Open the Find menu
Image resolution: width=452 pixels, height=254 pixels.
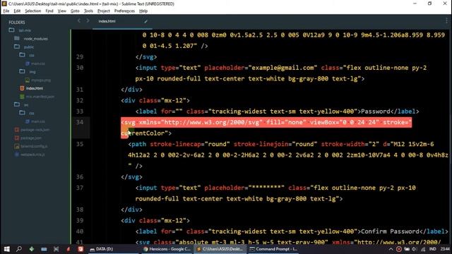pyautogui.click(x=49, y=11)
